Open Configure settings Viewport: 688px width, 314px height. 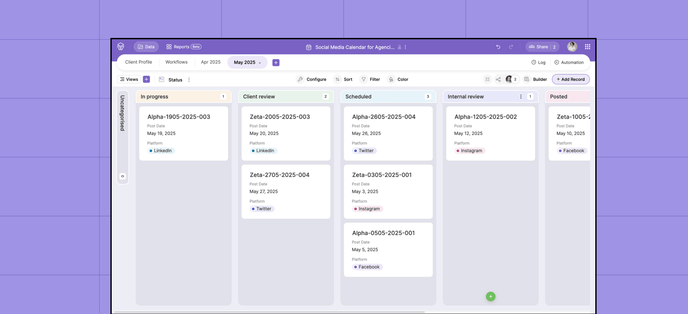click(311, 79)
